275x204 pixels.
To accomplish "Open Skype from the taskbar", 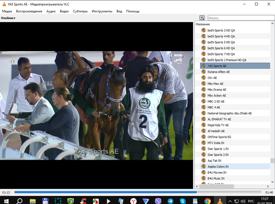I will (x=183, y=201).
